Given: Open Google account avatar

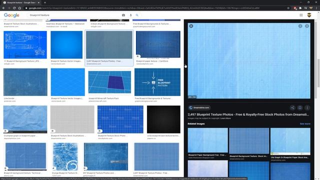Looking at the screenshot, I should [x=309, y=15].
